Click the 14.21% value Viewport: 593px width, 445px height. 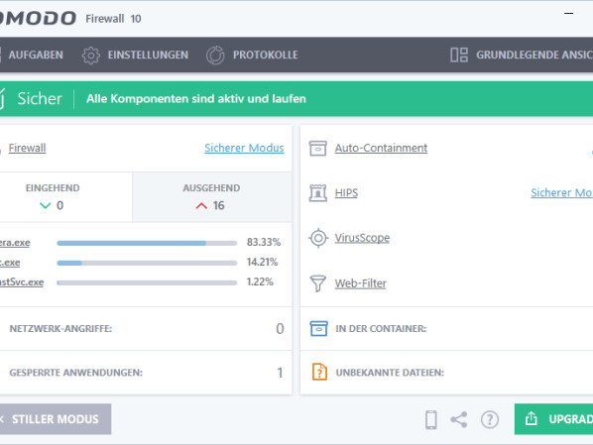[262, 262]
